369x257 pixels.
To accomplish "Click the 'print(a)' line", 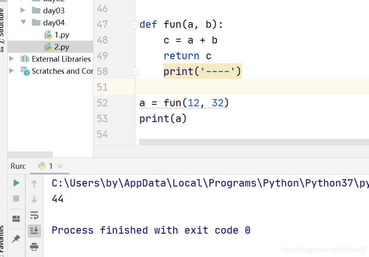I will coord(163,118).
